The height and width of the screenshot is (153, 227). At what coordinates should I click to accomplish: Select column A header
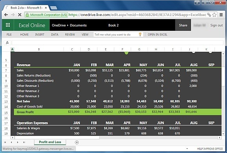12,49
